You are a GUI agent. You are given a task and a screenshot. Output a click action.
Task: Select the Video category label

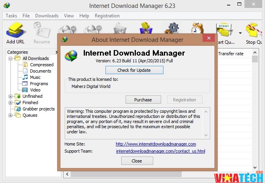[x=35, y=90]
